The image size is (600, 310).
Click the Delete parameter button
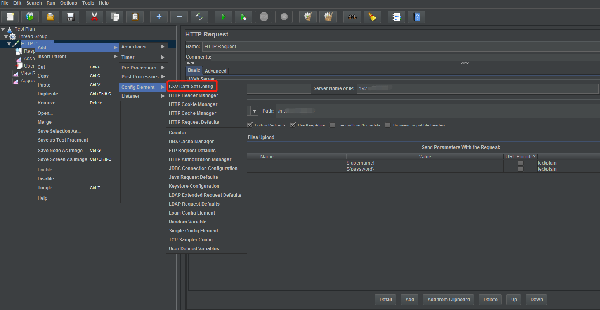coord(490,300)
